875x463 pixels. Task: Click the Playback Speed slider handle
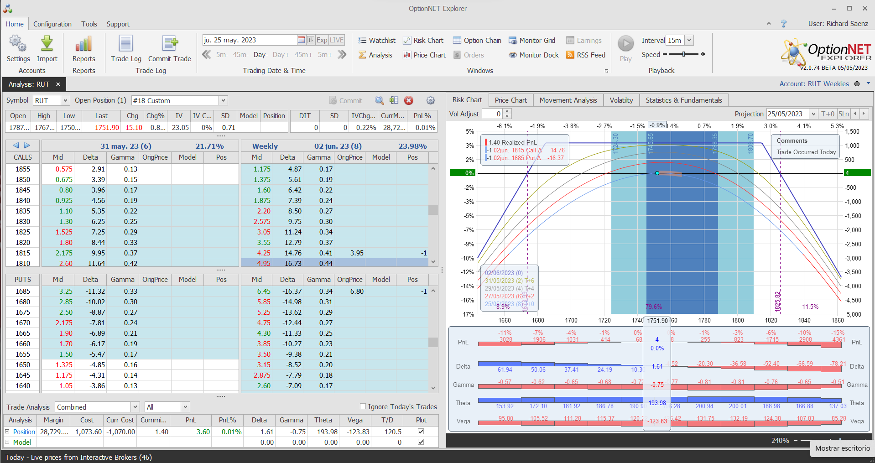[683, 54]
